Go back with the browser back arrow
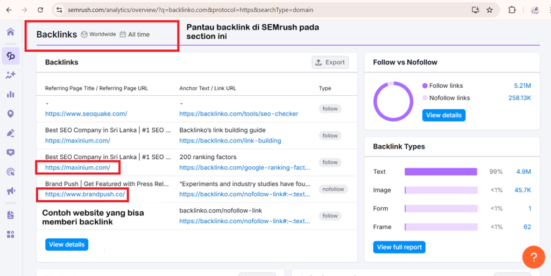Image resolution: width=551 pixels, height=276 pixels. click(9, 10)
